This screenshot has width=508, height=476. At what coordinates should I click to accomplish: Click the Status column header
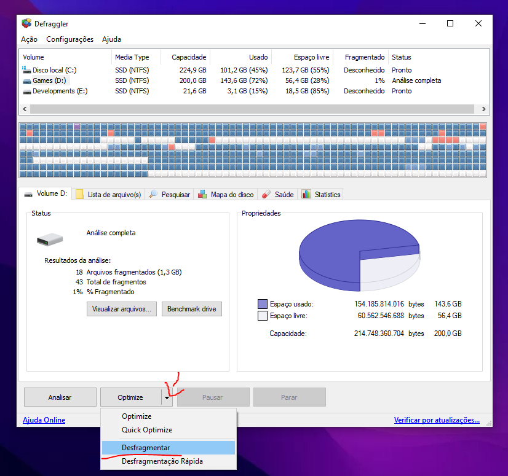[x=402, y=57]
